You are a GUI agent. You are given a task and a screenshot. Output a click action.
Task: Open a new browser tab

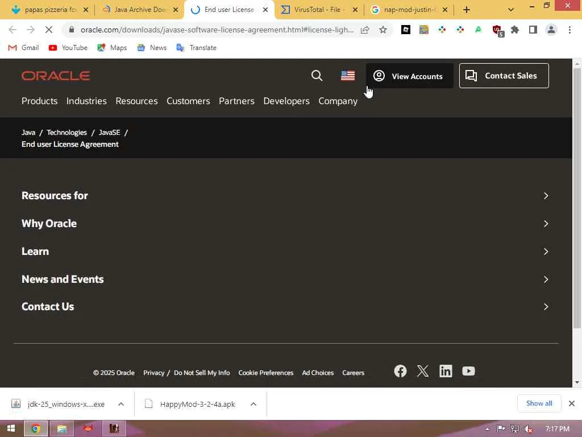(467, 10)
